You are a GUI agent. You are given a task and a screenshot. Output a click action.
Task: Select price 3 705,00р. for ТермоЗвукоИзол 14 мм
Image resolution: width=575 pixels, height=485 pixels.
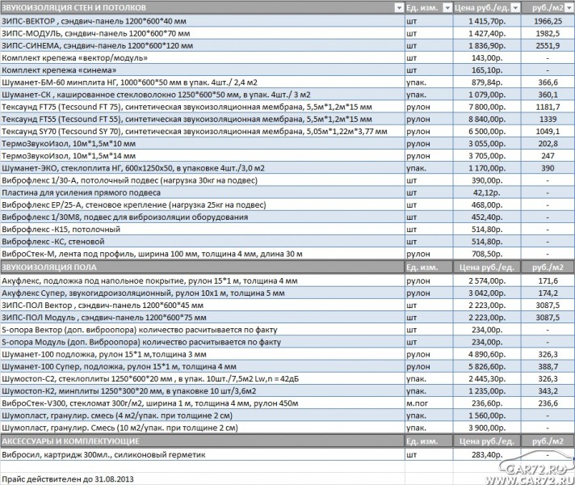click(487, 156)
